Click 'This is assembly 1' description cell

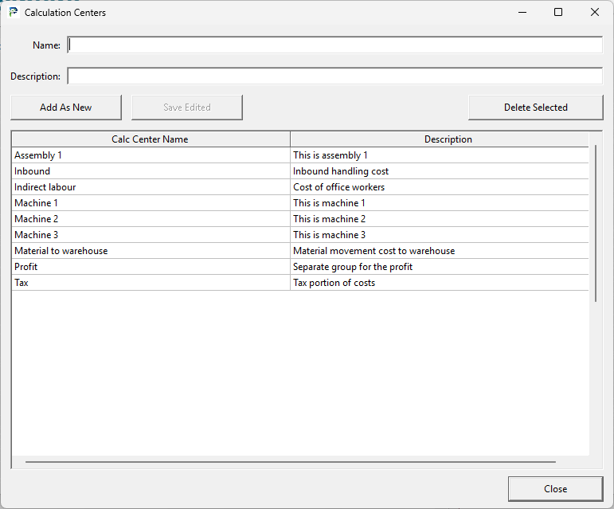(x=440, y=155)
